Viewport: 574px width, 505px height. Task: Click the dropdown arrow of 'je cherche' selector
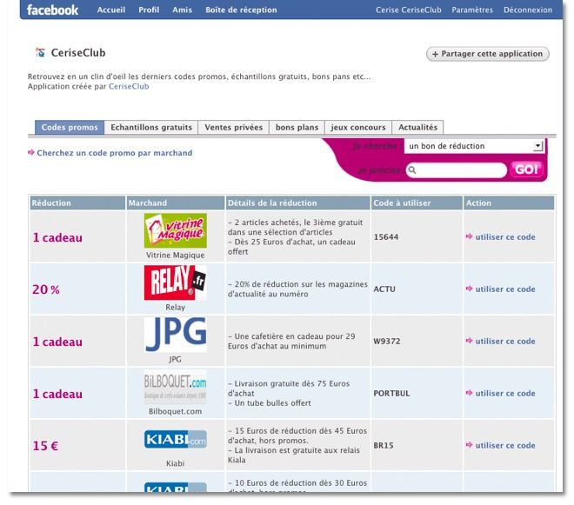(x=537, y=146)
